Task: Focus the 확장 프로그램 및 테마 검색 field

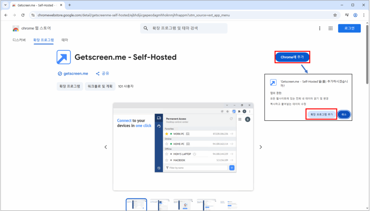Action: coord(184,28)
